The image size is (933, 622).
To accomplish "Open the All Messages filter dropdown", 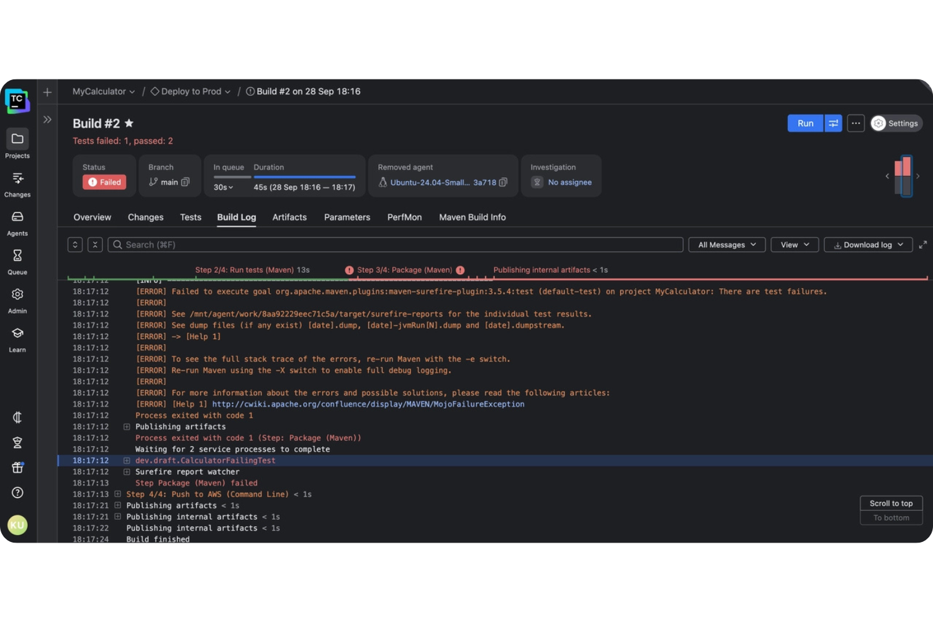I will coord(726,245).
